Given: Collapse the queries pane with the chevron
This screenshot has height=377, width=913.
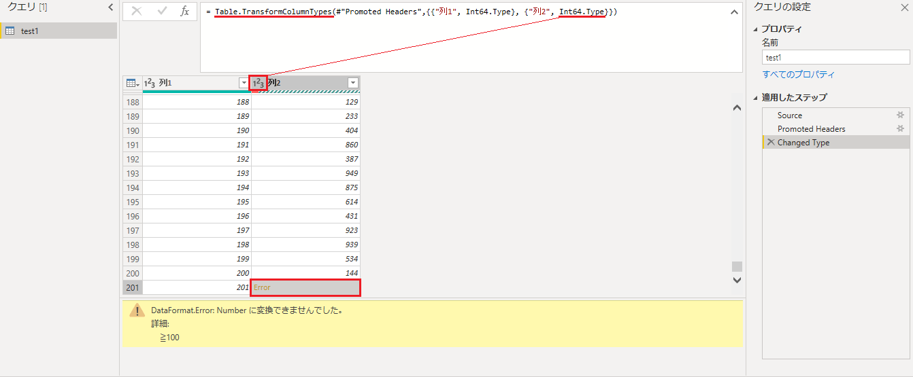Looking at the screenshot, I should coord(111,7).
